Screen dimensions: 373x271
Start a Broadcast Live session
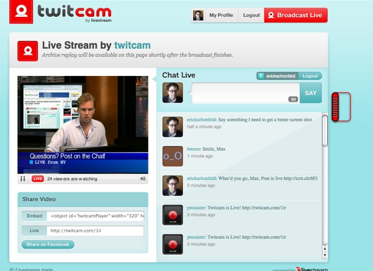click(296, 15)
